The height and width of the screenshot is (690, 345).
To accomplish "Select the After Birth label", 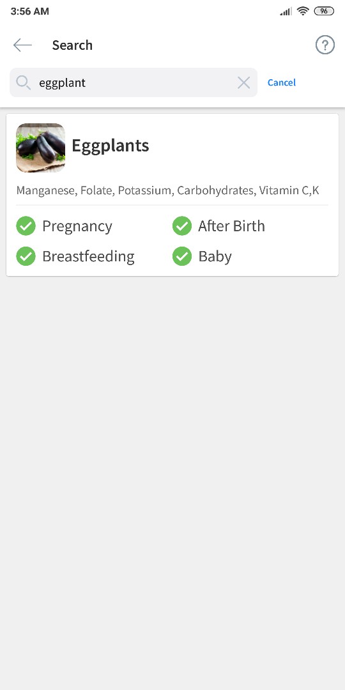I will pyautogui.click(x=231, y=226).
